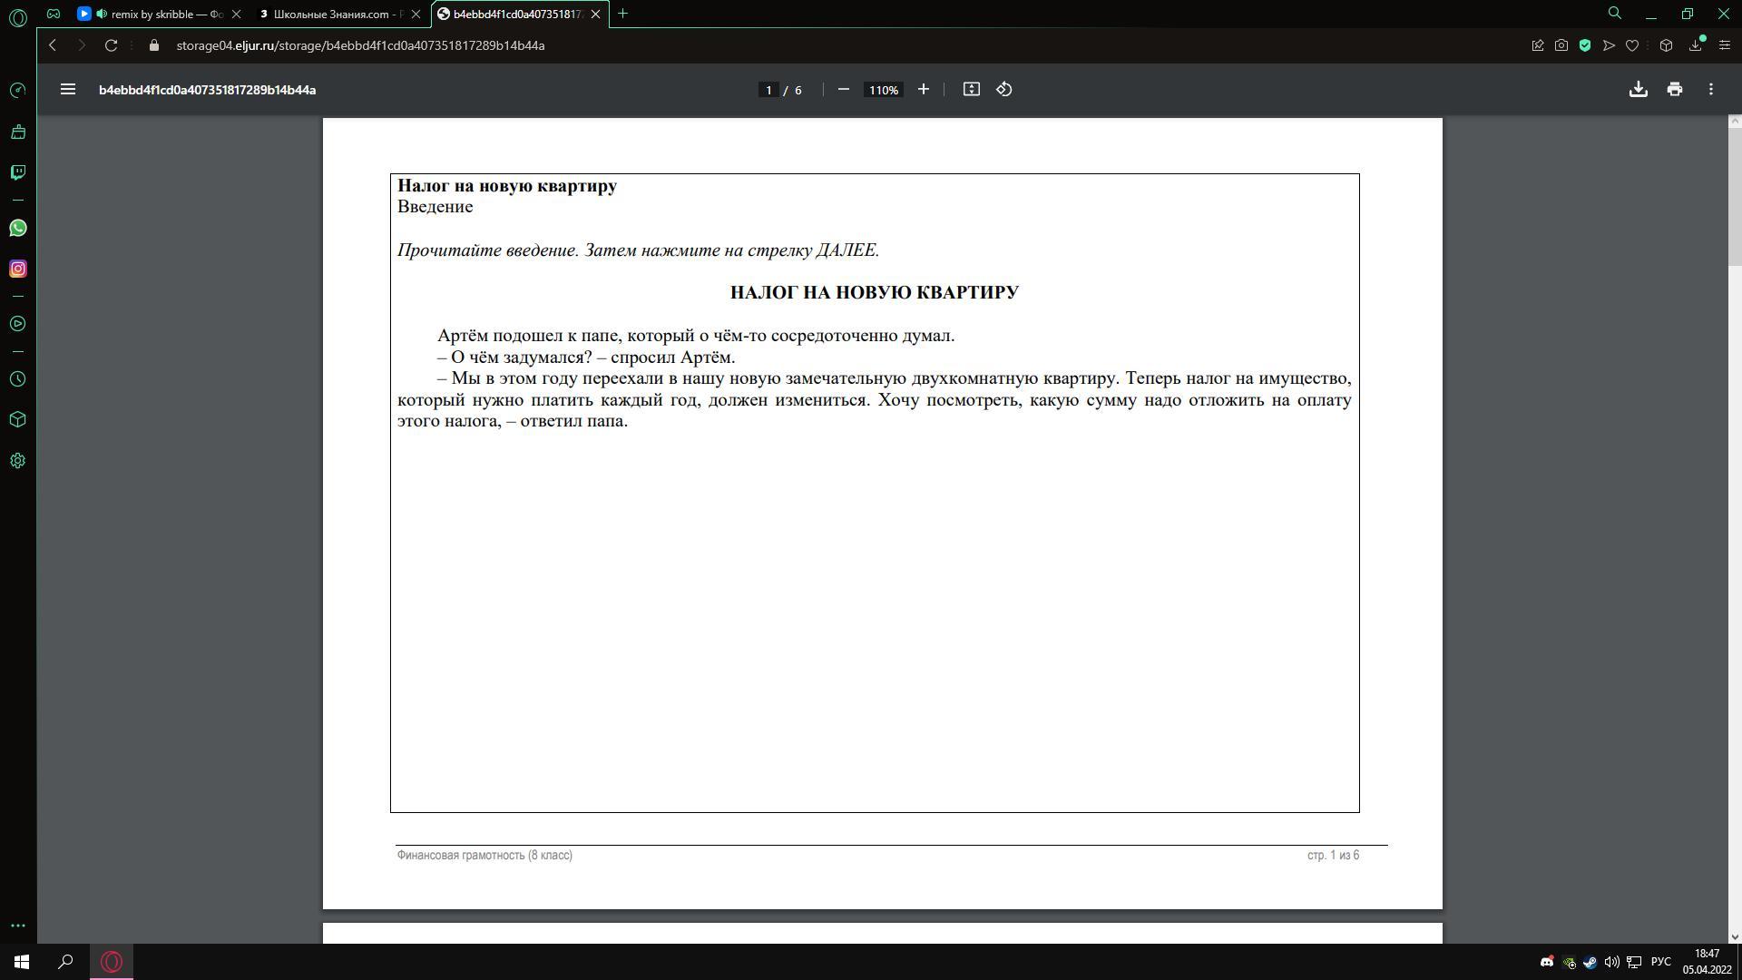The image size is (1742, 980).
Task: Switch to Школьные Знания.com tab
Action: (338, 15)
